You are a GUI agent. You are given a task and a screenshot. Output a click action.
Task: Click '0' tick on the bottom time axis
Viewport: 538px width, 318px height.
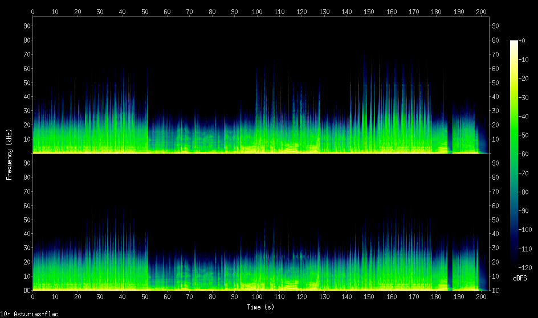tap(32, 297)
